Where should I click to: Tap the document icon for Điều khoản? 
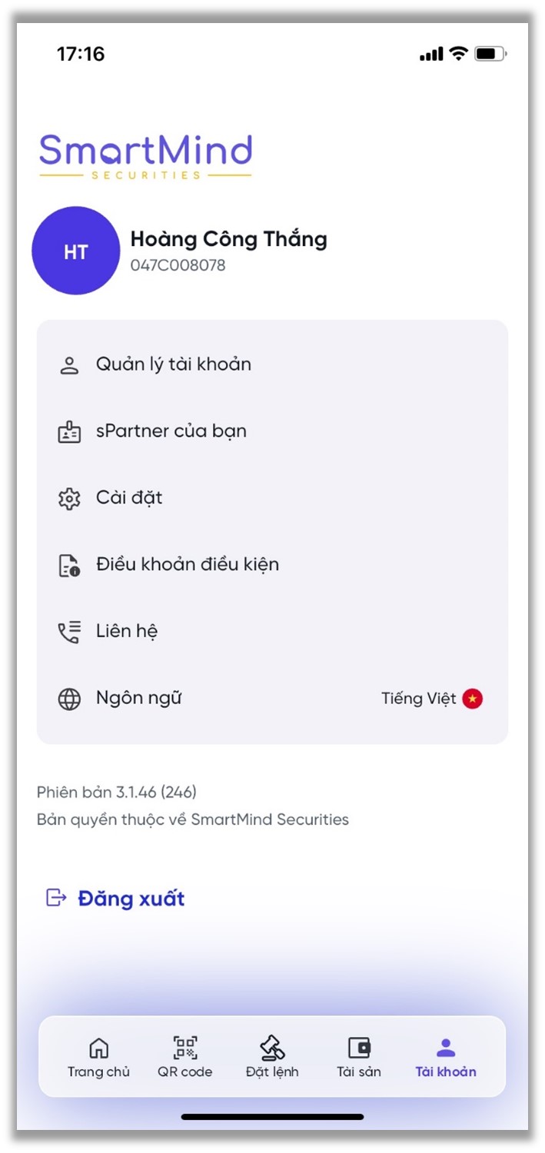69,566
